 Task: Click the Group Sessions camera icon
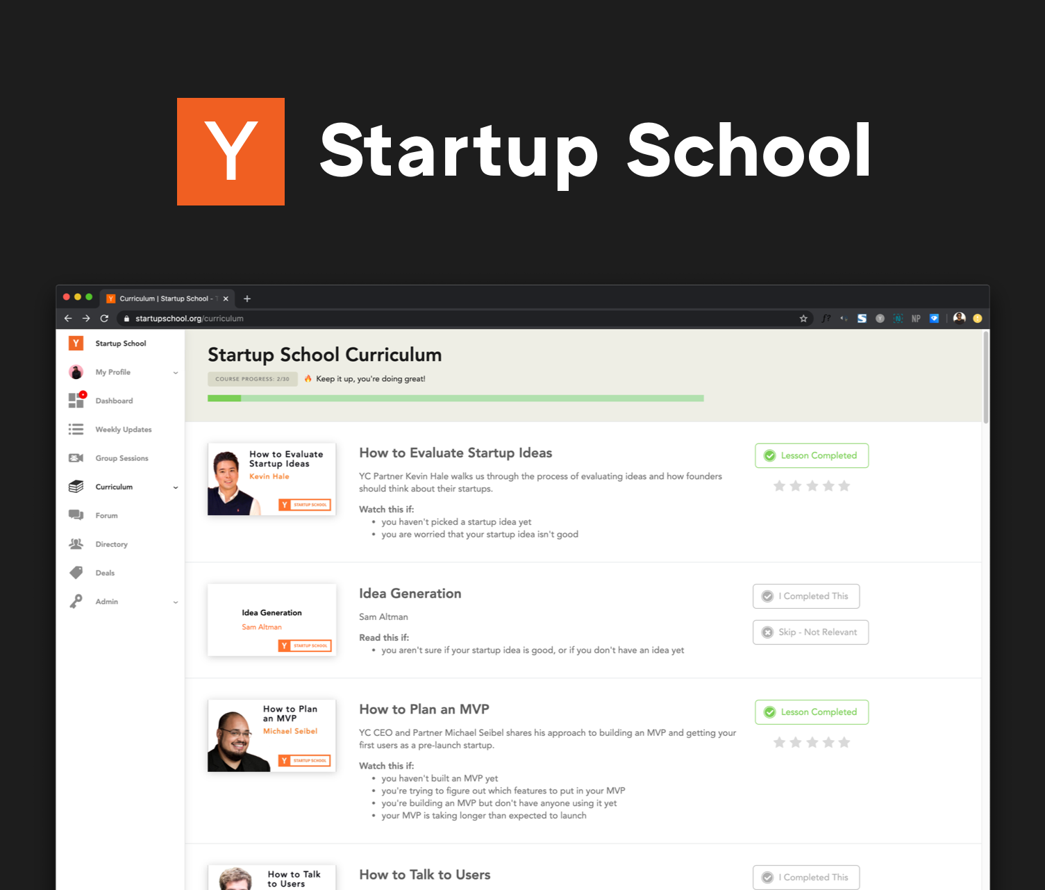76,458
